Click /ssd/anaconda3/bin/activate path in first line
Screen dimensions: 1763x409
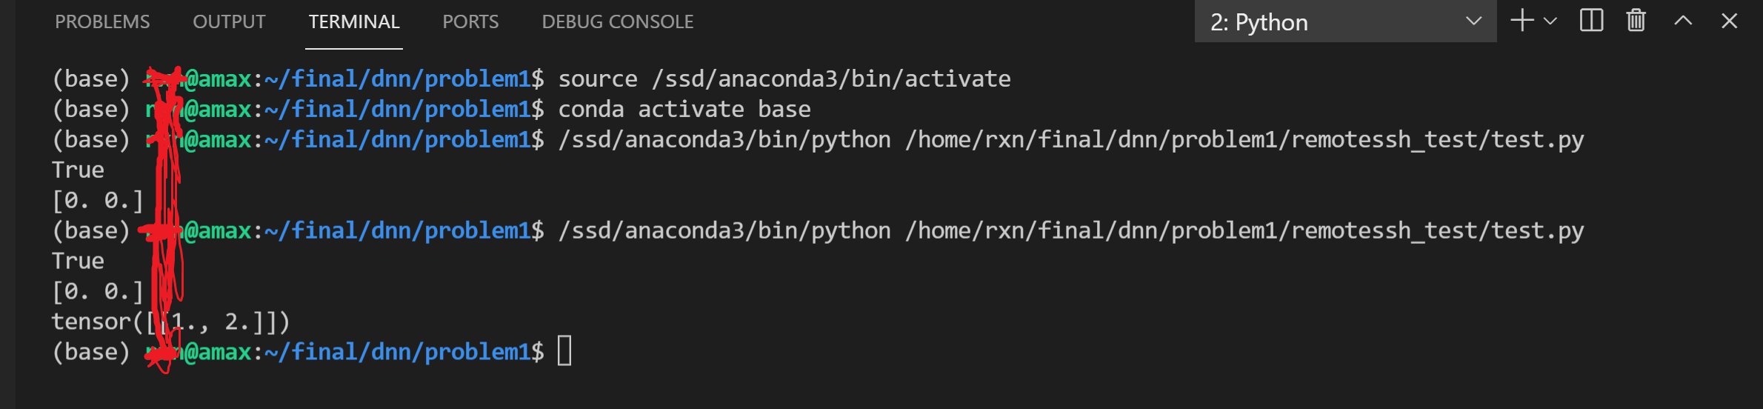(831, 79)
